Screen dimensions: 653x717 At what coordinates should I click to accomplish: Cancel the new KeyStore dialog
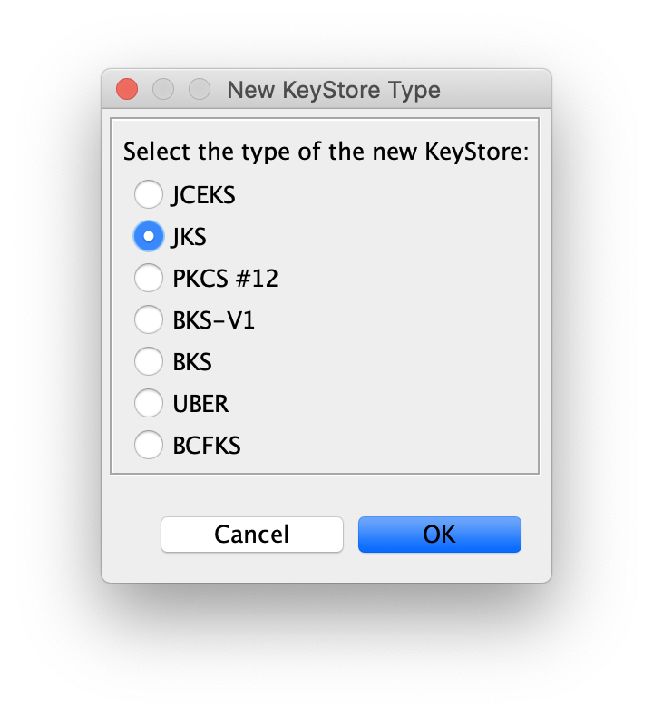pyautogui.click(x=252, y=535)
